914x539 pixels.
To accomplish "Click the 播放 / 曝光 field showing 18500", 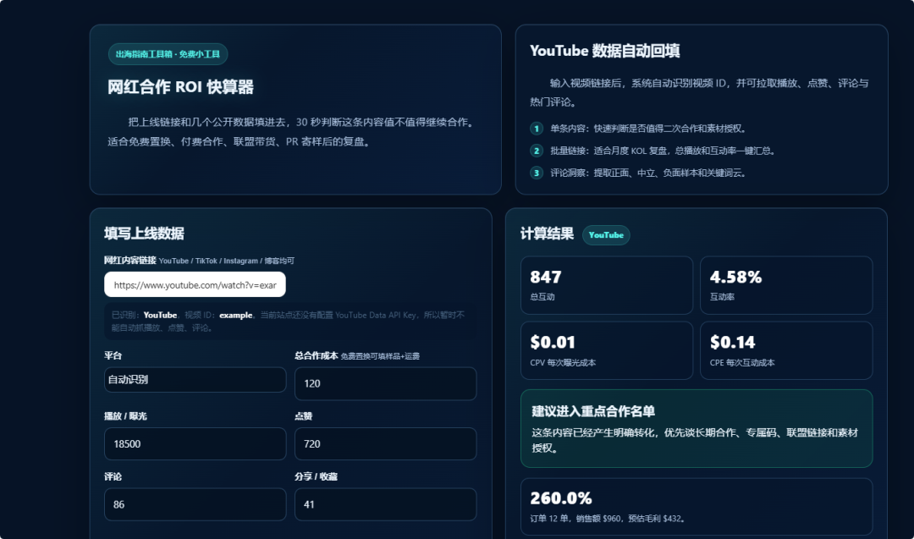I will coord(195,444).
